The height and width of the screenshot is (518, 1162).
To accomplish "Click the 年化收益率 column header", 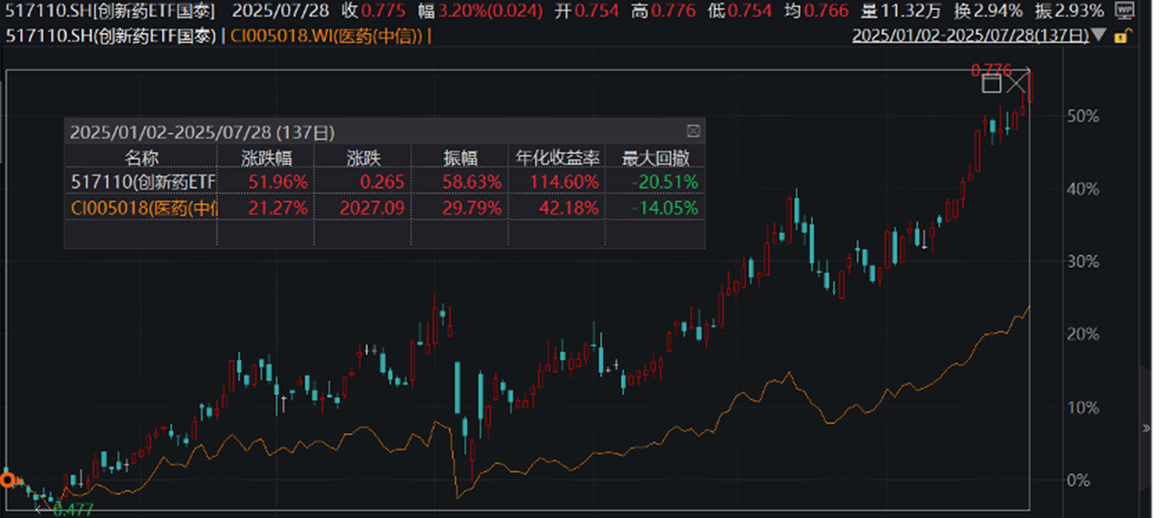I will click(x=557, y=157).
